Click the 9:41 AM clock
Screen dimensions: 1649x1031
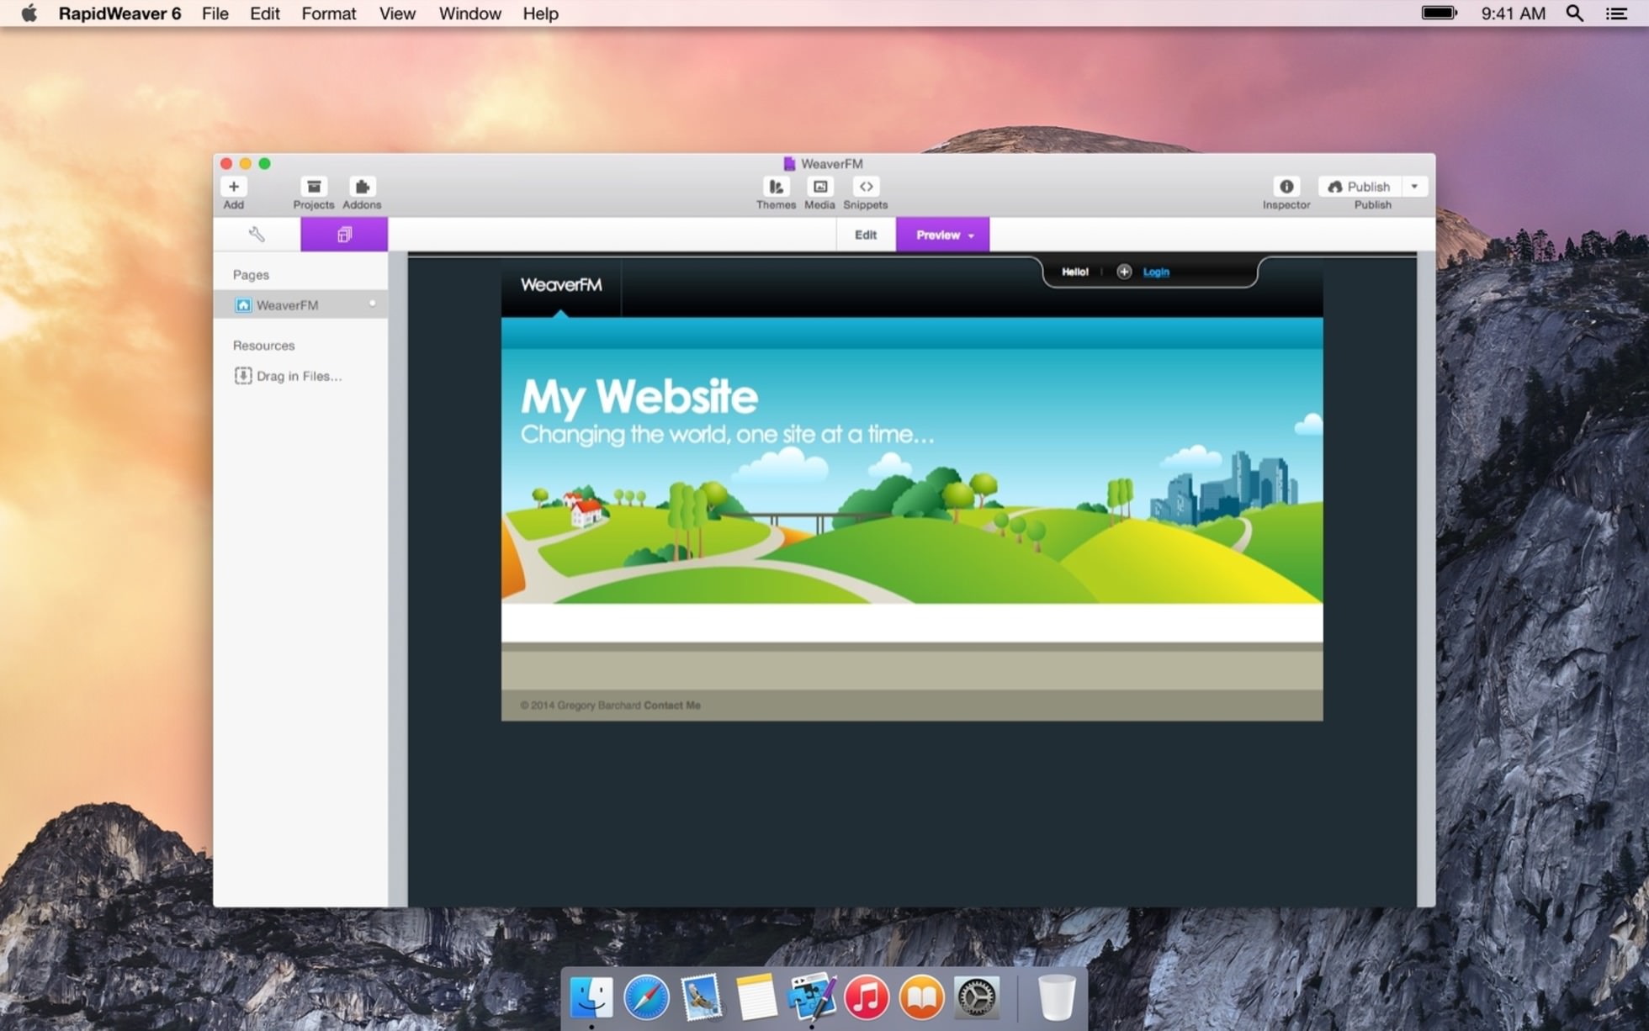coord(1513,13)
